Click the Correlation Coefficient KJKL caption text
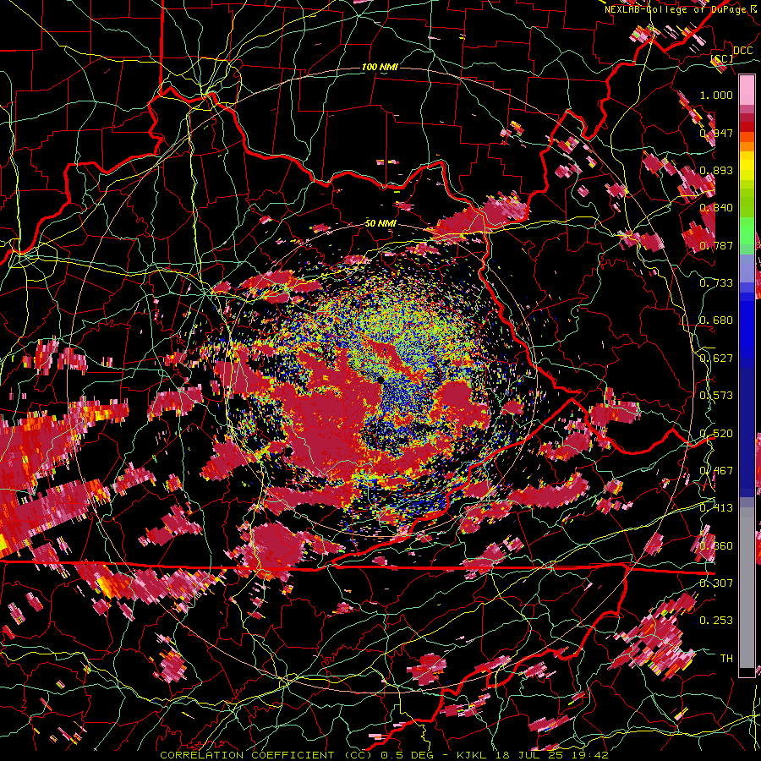This screenshot has width=761, height=761. tap(384, 755)
